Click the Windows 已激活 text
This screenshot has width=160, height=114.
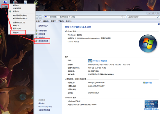[x=74, y=101]
